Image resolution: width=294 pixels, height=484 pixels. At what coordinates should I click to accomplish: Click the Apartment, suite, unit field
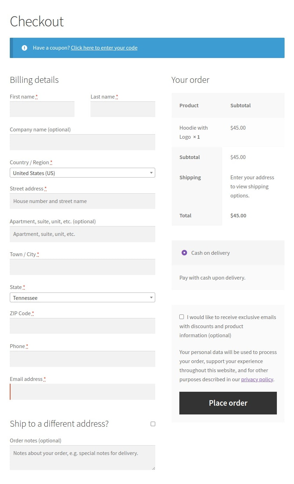tap(83, 234)
